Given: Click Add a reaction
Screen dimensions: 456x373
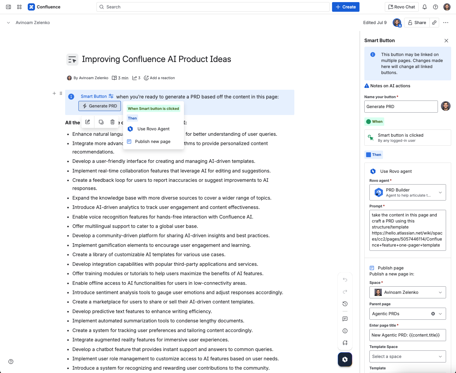Looking at the screenshot, I should point(160,78).
